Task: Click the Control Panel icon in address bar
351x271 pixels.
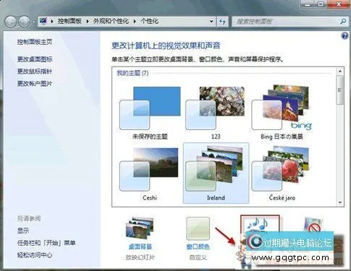Action: (43, 21)
